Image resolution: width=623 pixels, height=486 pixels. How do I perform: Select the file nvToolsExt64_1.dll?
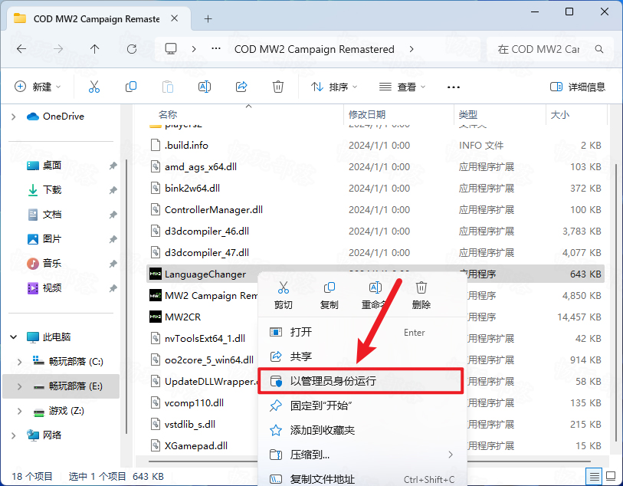205,339
